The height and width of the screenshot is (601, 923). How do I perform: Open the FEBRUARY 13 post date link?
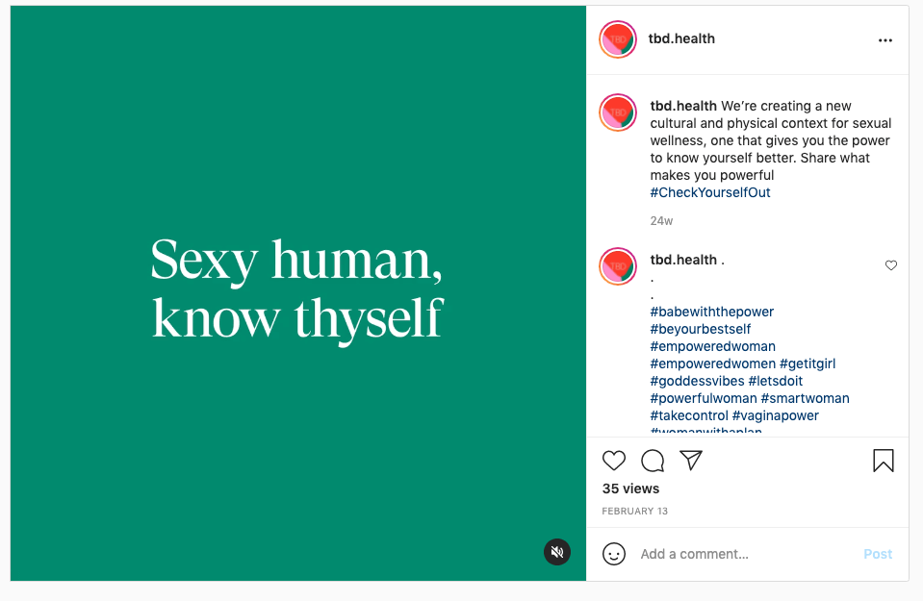pyautogui.click(x=634, y=511)
